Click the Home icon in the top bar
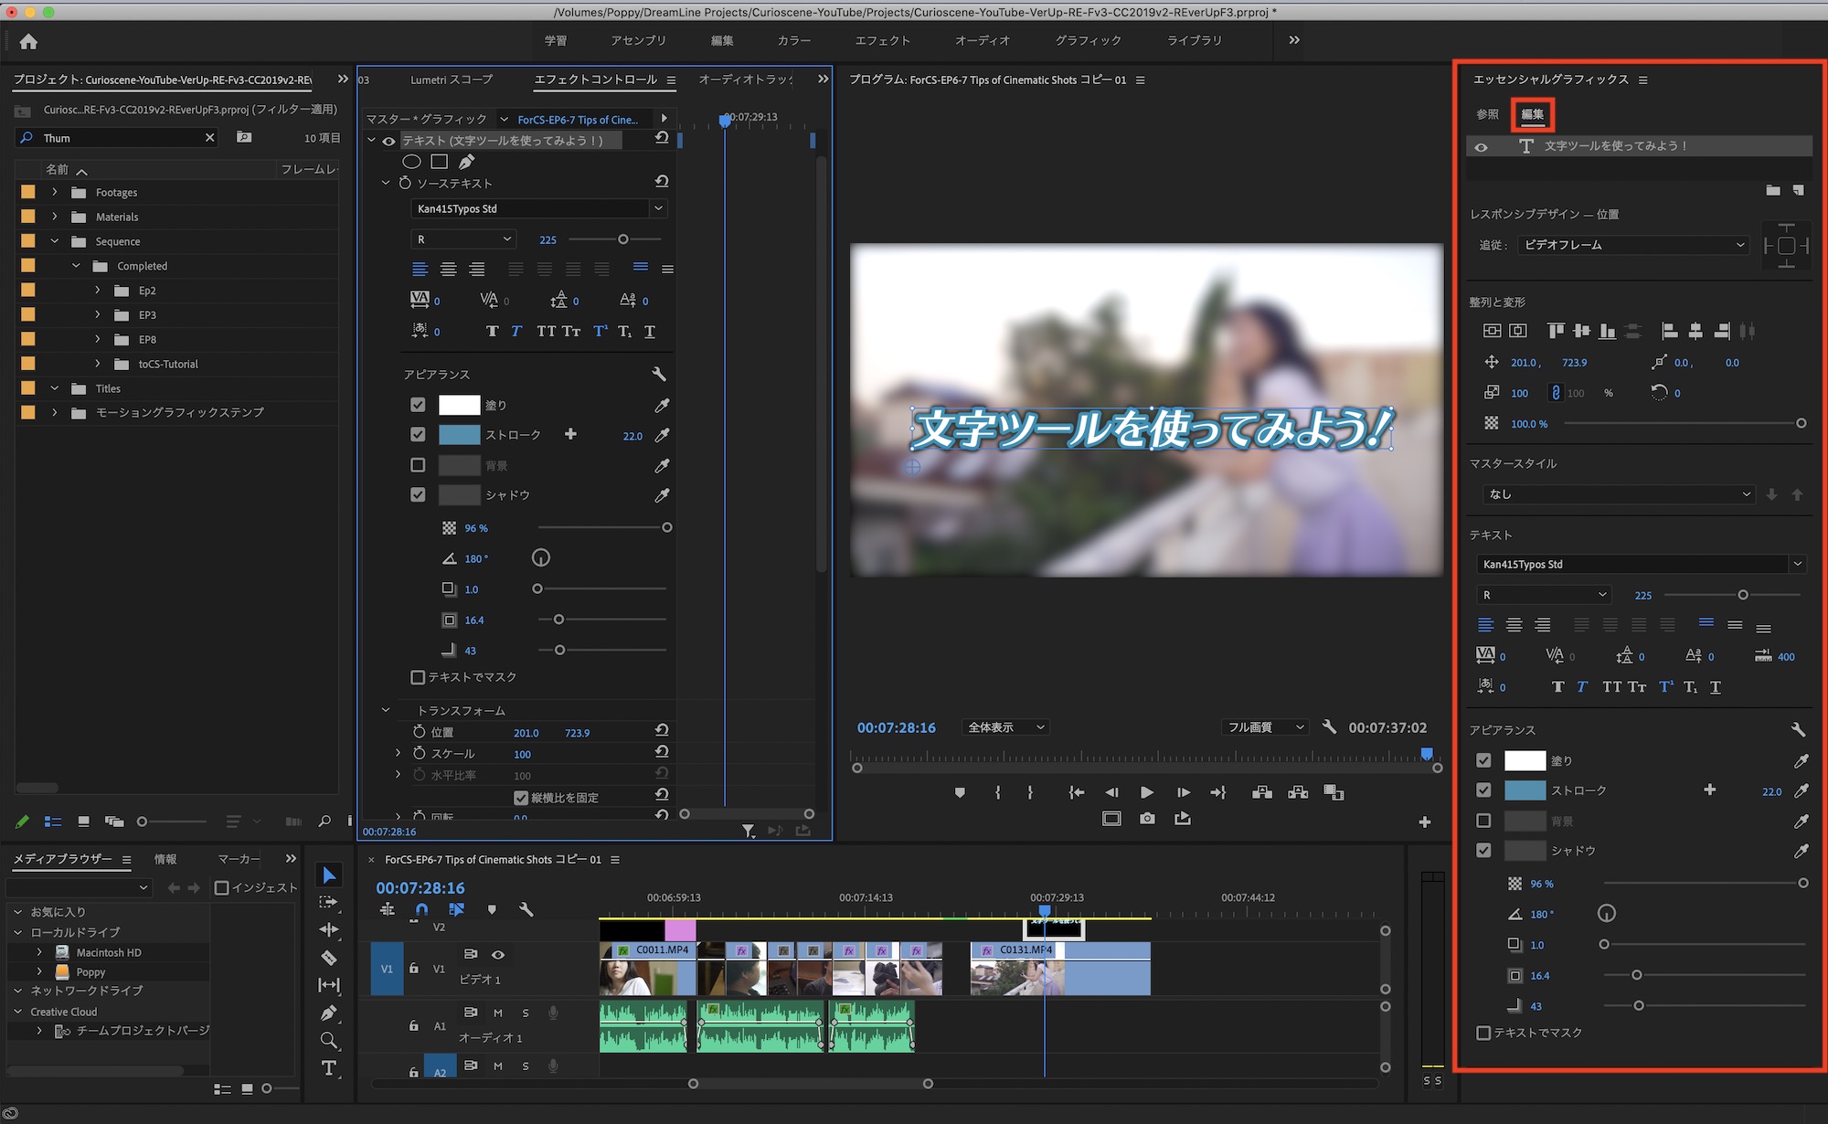The image size is (1828, 1124). (x=28, y=41)
